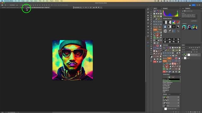Click the minus button in My Actions
The image size is (202, 113).
coord(173,77)
